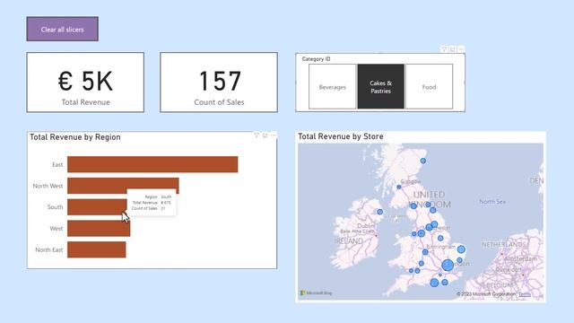Select the North West bar in the region chart
The image size is (574, 323).
click(x=123, y=186)
